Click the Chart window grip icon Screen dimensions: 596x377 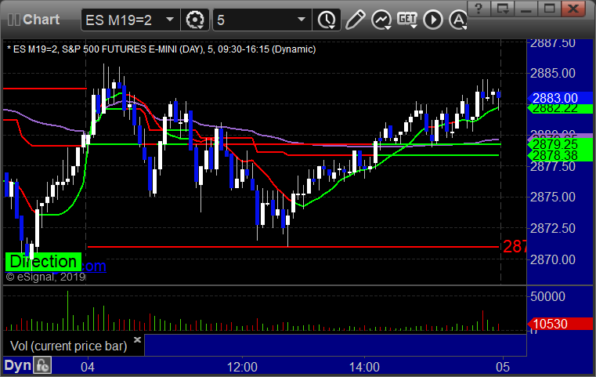(x=13, y=20)
